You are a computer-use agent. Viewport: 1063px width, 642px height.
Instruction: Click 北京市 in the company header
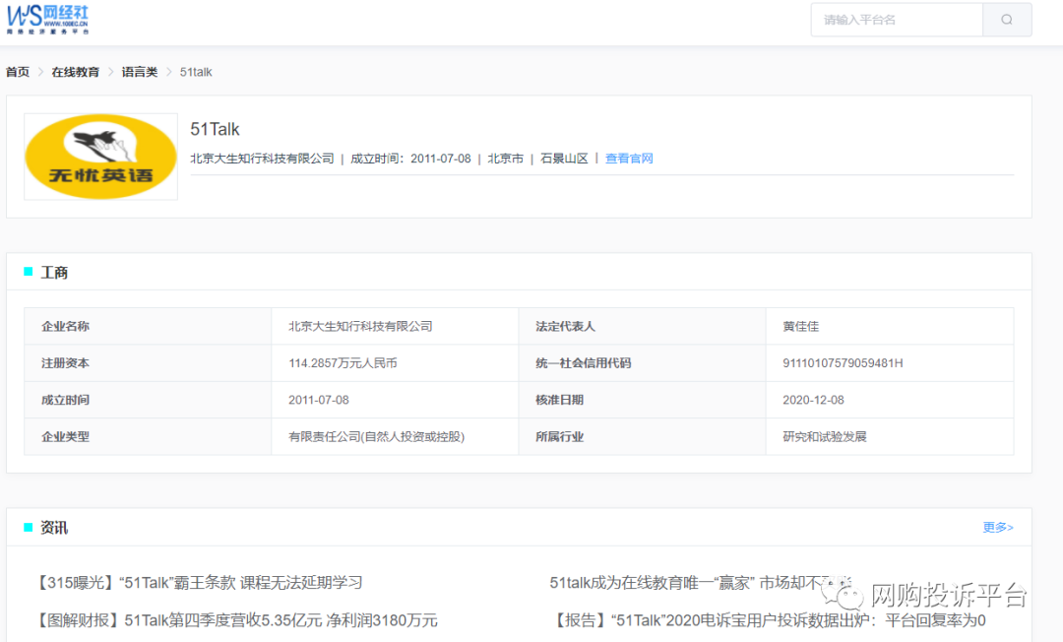coord(506,159)
